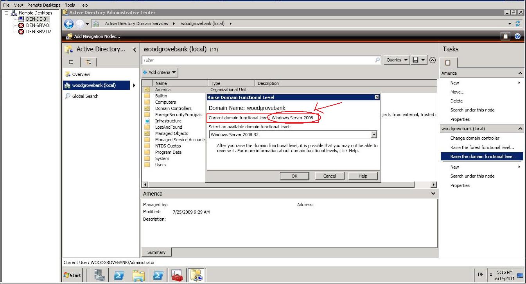Click the Start button

point(73,275)
